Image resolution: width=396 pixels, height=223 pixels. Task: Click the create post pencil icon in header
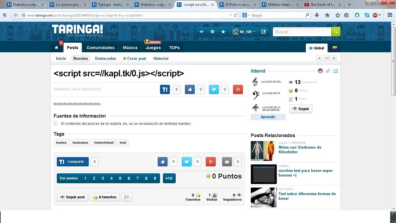click(264, 32)
